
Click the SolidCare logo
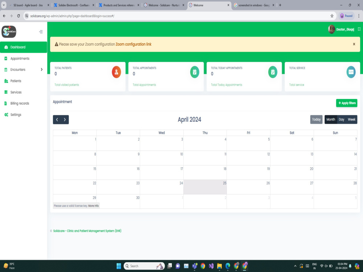9,32
